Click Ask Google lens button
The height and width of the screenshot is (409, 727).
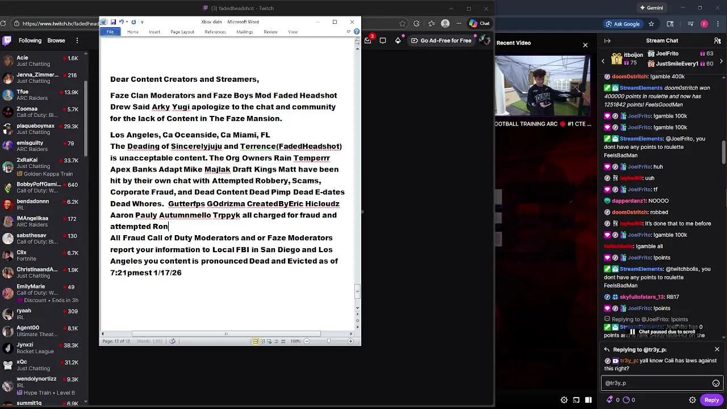click(x=622, y=24)
